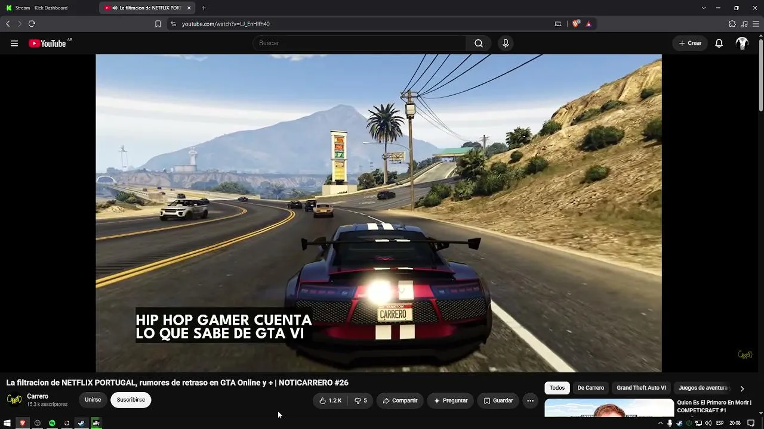Screen dimensions: 764x429
Task: Switch the ESP keyboard language
Action: click(720, 423)
